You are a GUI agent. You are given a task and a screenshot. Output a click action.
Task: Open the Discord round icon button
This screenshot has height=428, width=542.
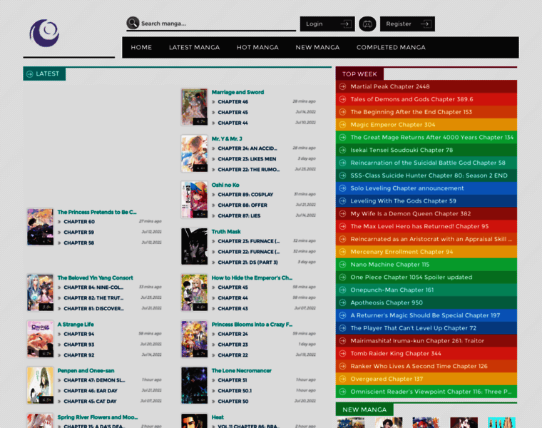tap(367, 24)
